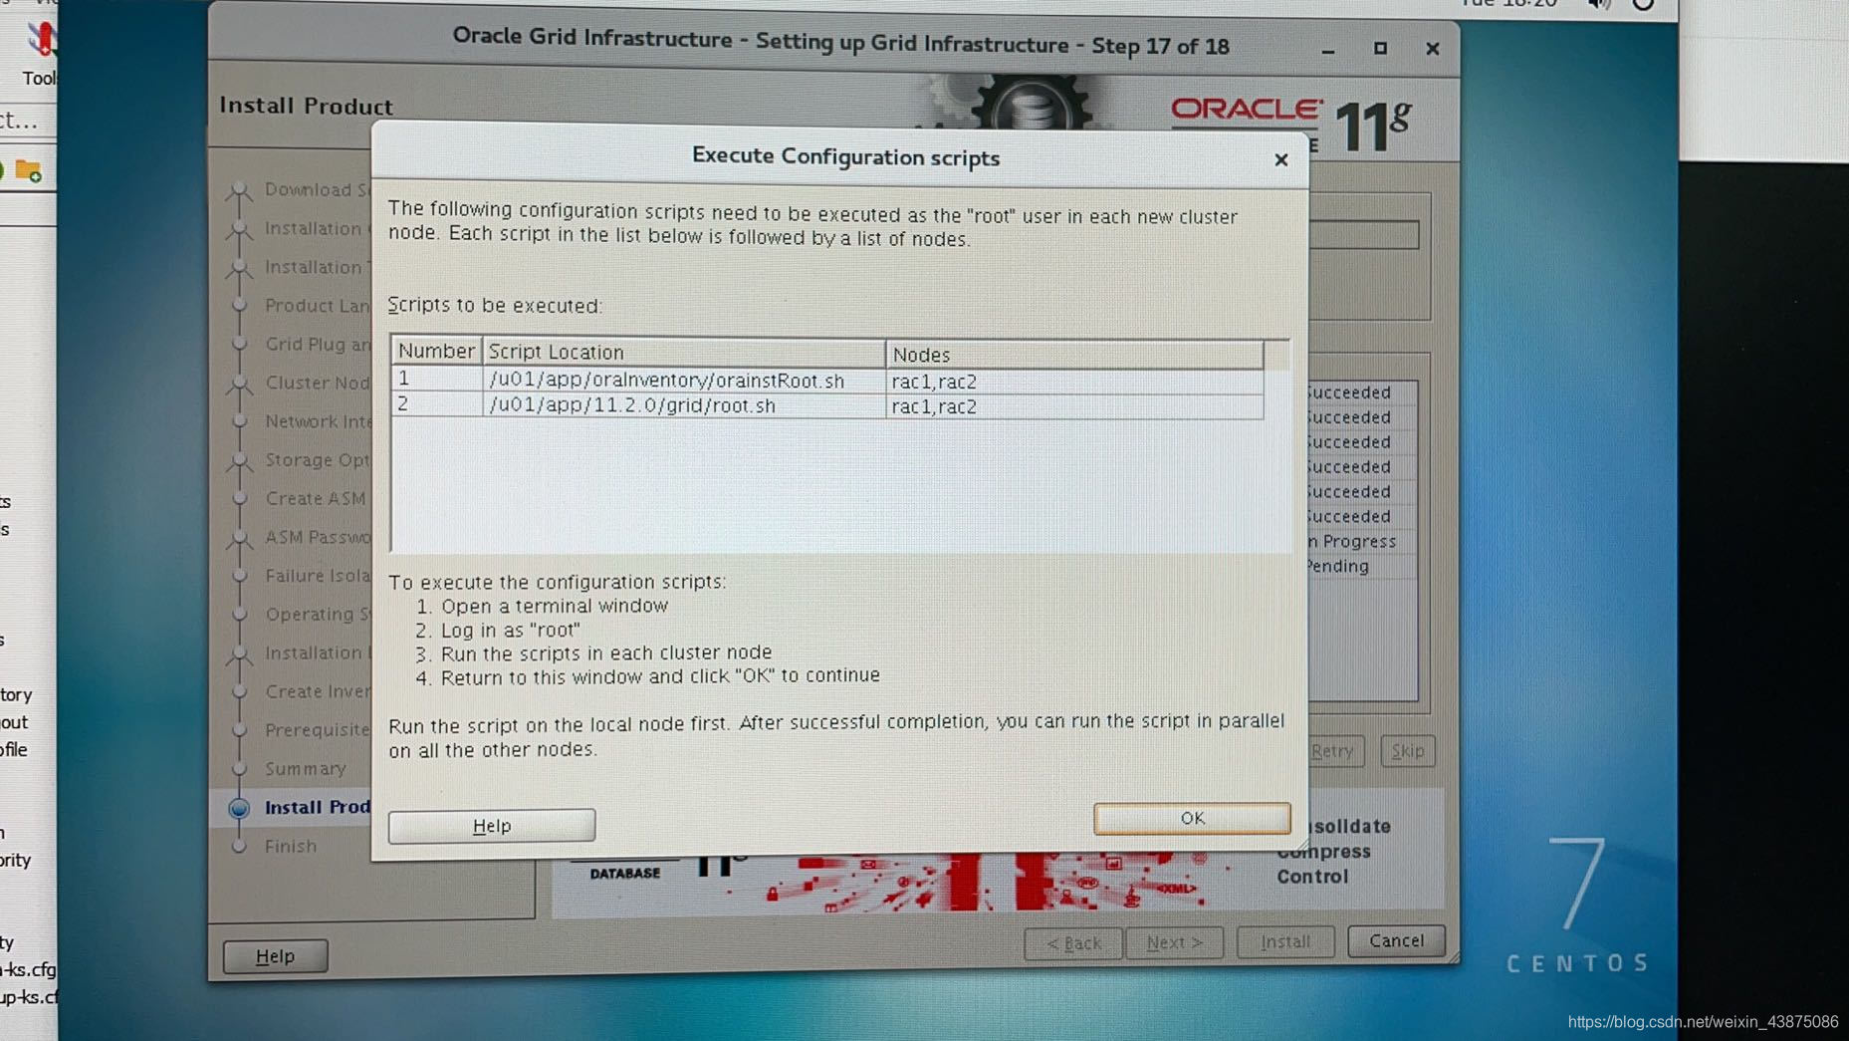Select the rac1,rac2 cell of script 2
The width and height of the screenshot is (1849, 1041).
(1074, 406)
